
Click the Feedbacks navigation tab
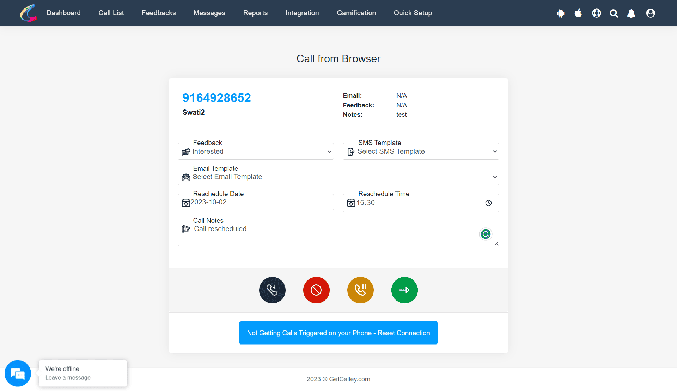159,13
